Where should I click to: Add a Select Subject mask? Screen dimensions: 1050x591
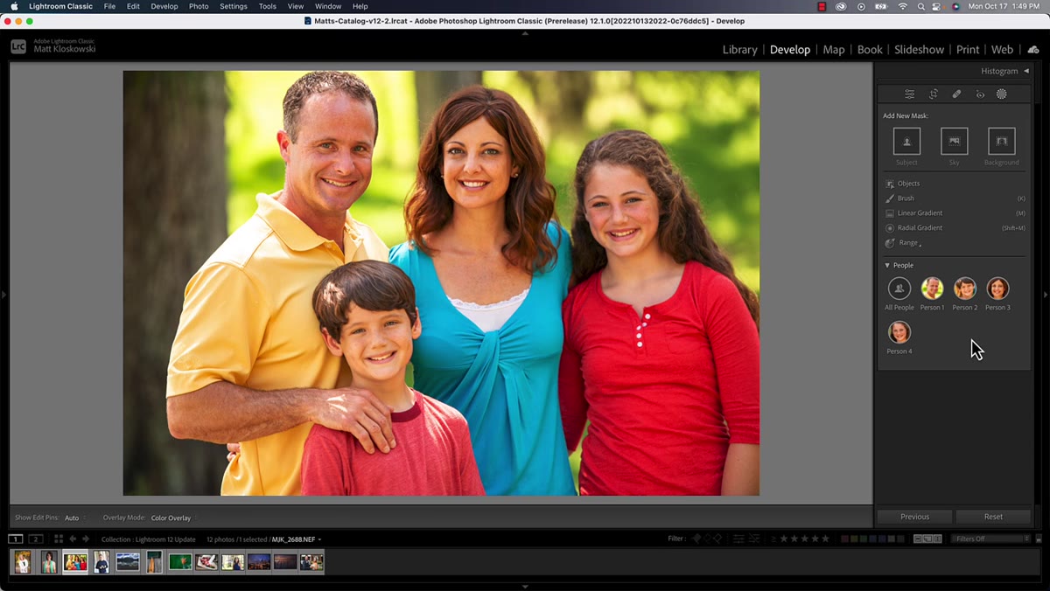(x=906, y=142)
